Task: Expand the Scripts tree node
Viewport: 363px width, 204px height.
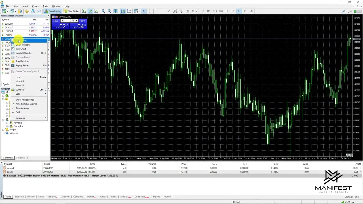Action: [x=3, y=129]
